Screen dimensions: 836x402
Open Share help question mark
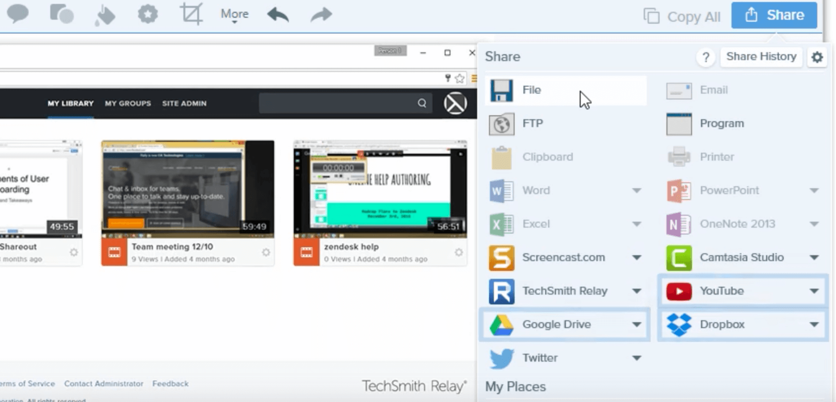point(706,57)
